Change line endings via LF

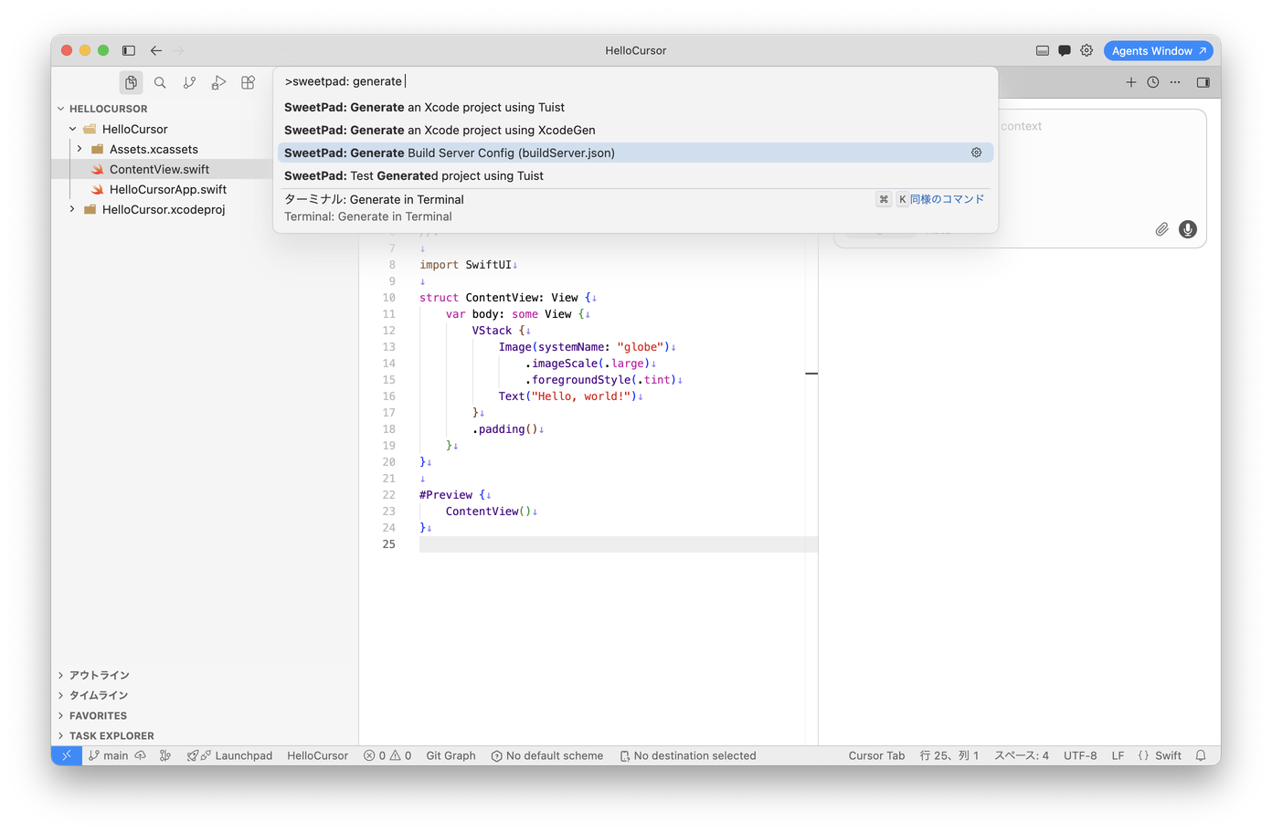tap(1118, 755)
